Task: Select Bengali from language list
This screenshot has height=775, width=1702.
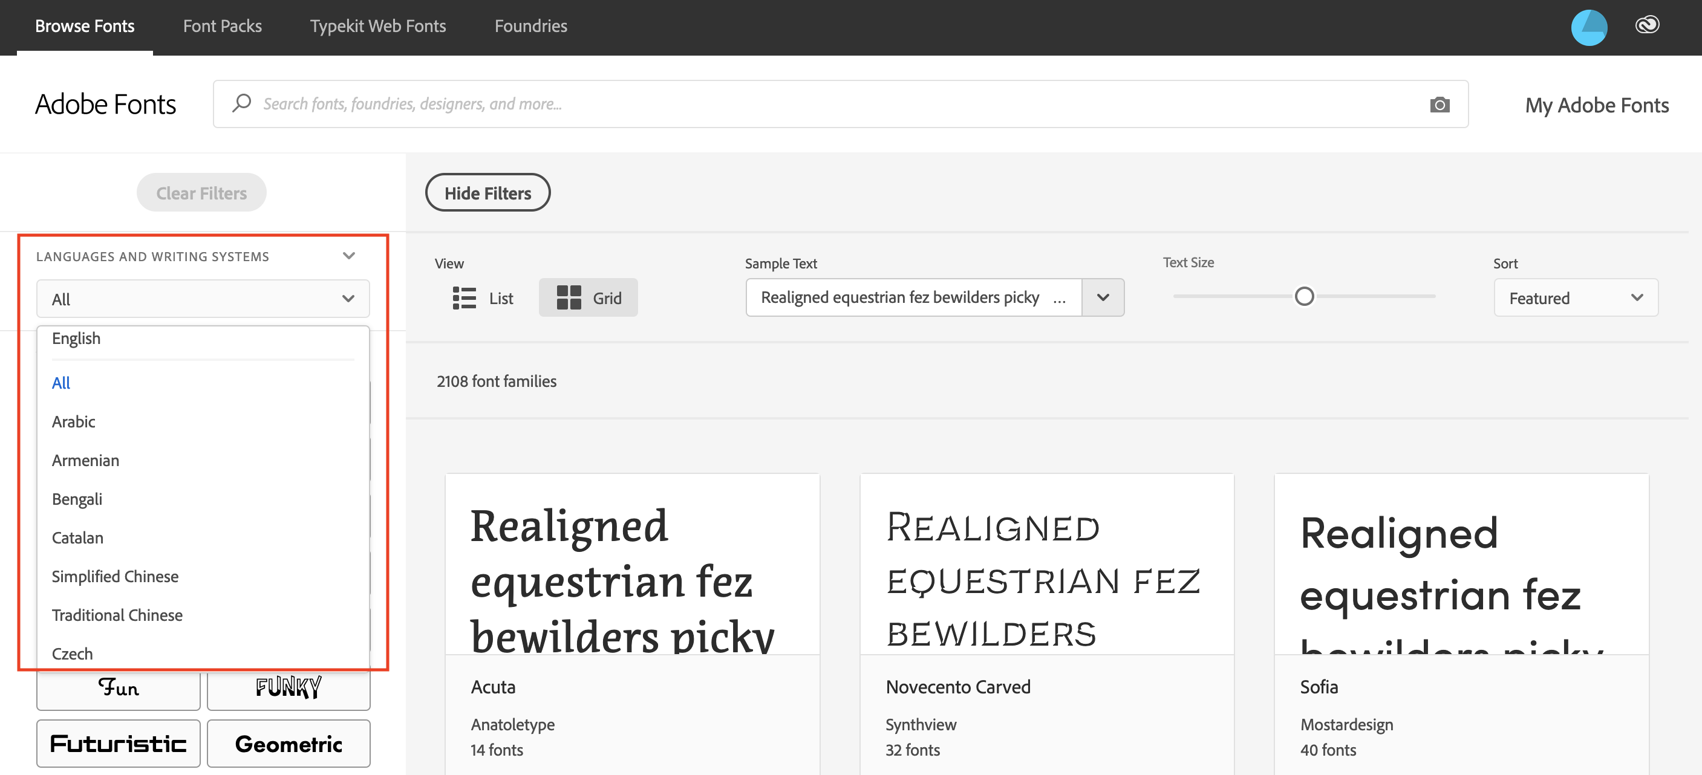Action: [76, 498]
